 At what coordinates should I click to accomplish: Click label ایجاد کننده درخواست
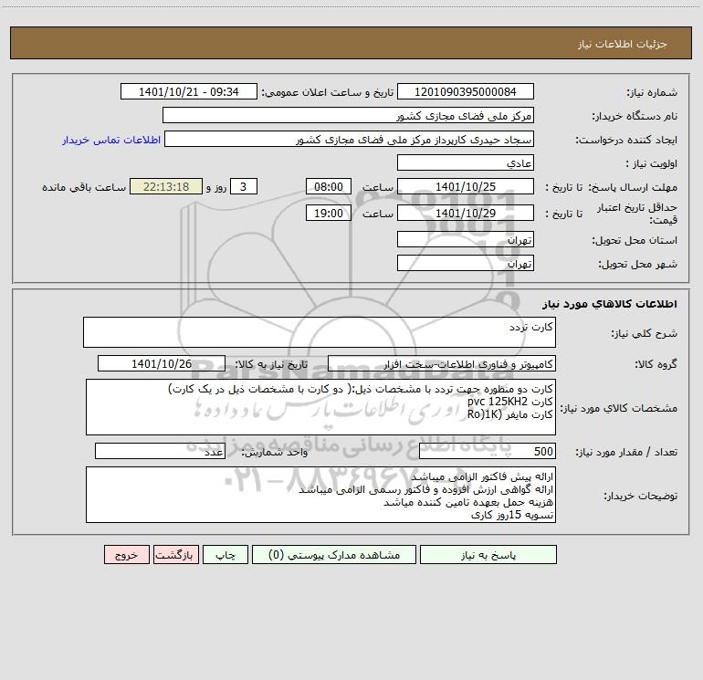(626, 140)
